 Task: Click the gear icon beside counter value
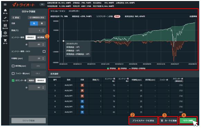[26, 88]
